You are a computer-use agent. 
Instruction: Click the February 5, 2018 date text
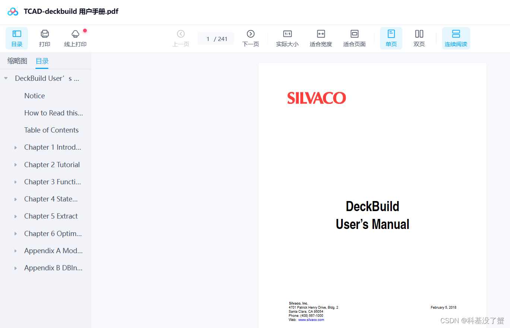[x=443, y=308]
